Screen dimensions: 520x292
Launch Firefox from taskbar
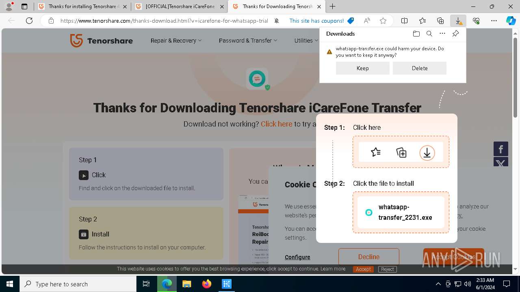coord(207,284)
